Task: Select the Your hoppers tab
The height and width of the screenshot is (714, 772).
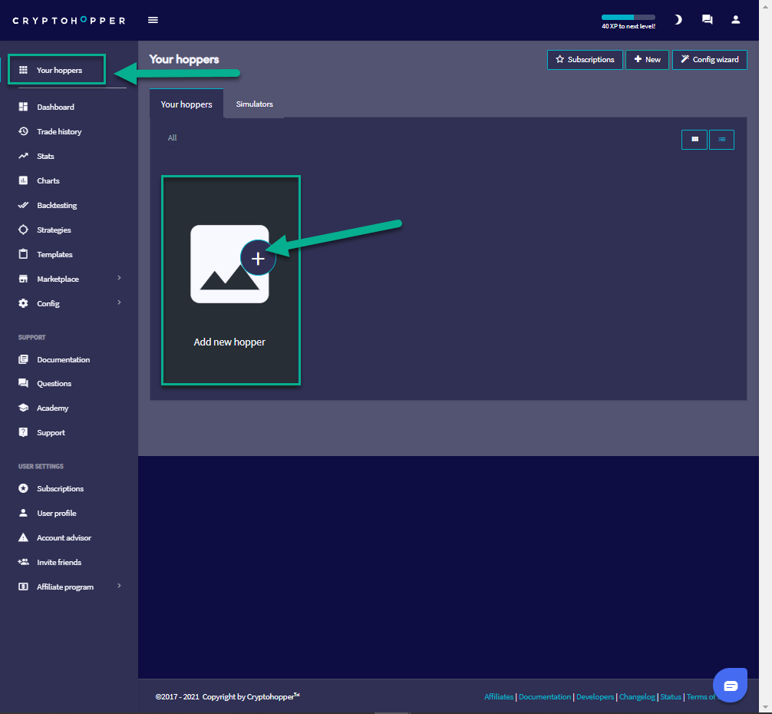Action: click(x=186, y=104)
